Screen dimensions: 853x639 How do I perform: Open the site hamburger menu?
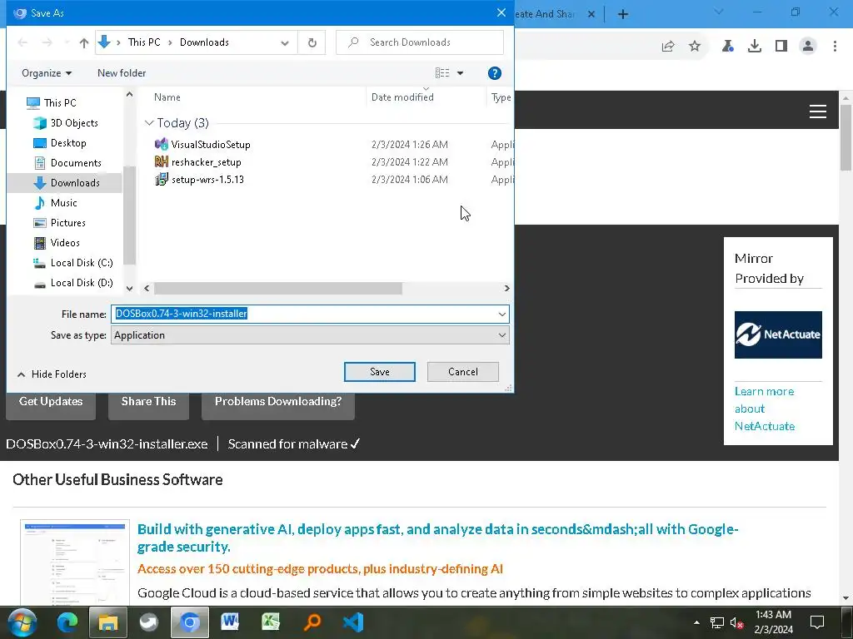[x=818, y=111]
